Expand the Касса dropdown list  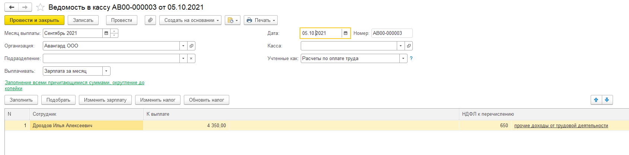(x=400, y=46)
